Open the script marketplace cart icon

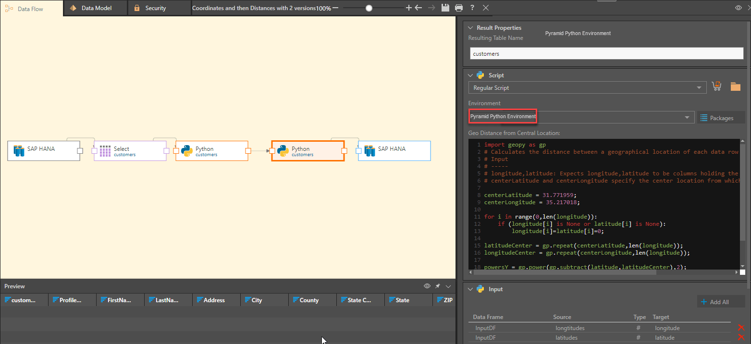(716, 86)
